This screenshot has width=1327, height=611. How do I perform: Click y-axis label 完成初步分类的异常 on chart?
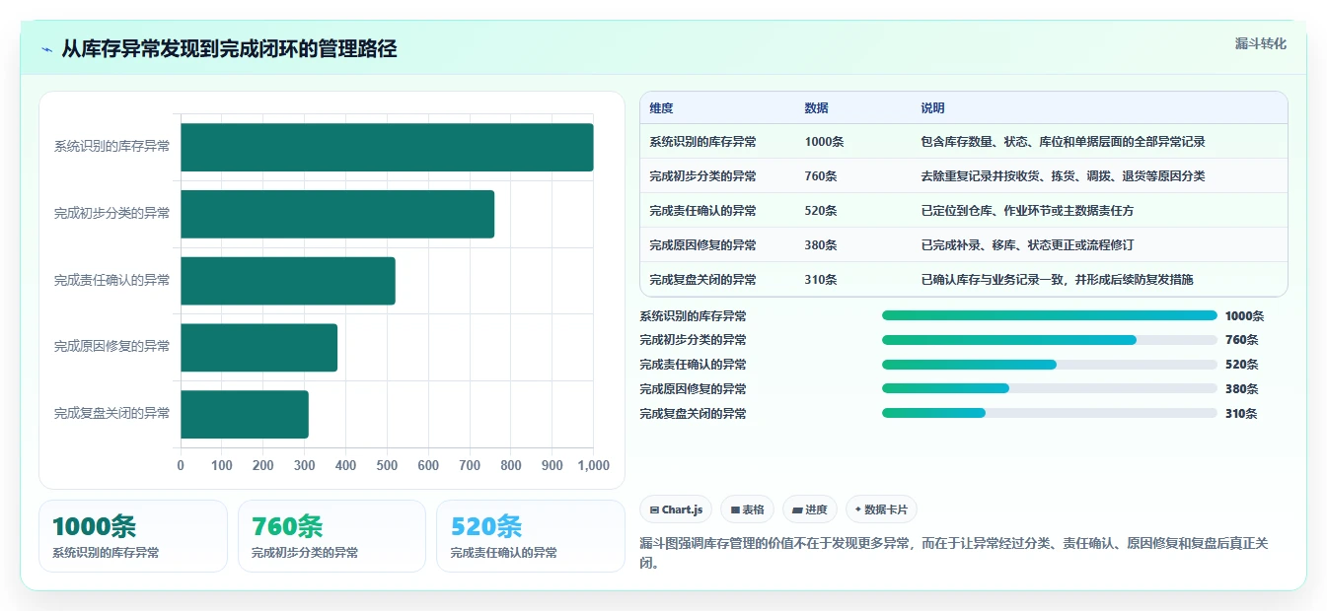[x=111, y=213]
